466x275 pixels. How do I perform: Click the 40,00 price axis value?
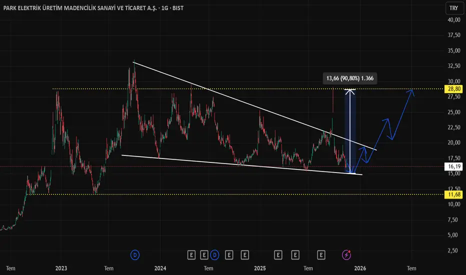coord(454,20)
